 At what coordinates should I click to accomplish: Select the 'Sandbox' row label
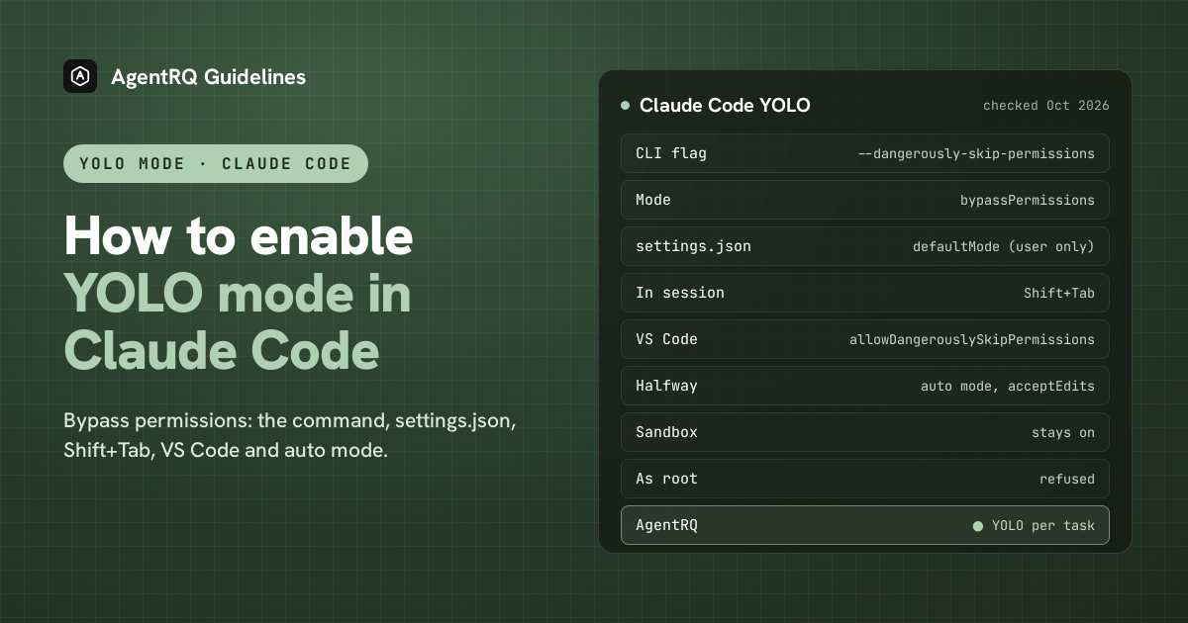point(666,432)
